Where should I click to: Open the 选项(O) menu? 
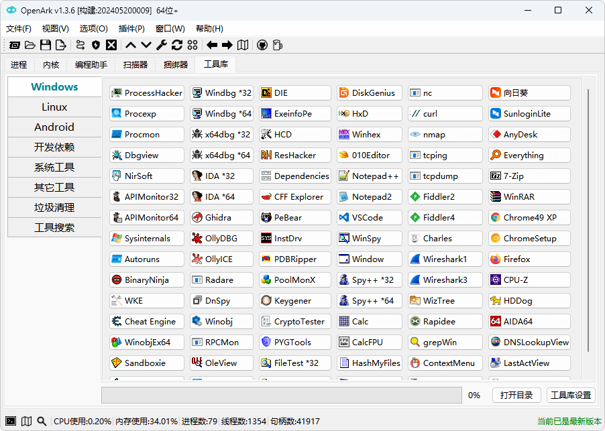click(x=93, y=29)
